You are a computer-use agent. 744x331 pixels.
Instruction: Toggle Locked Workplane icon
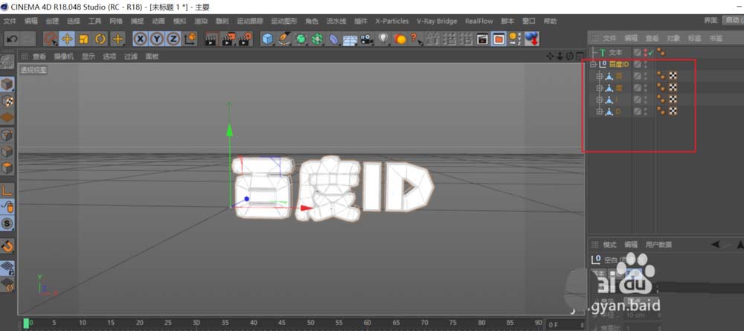(7, 268)
